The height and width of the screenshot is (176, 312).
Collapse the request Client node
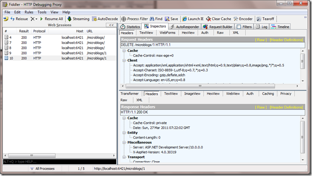tap(124, 60)
